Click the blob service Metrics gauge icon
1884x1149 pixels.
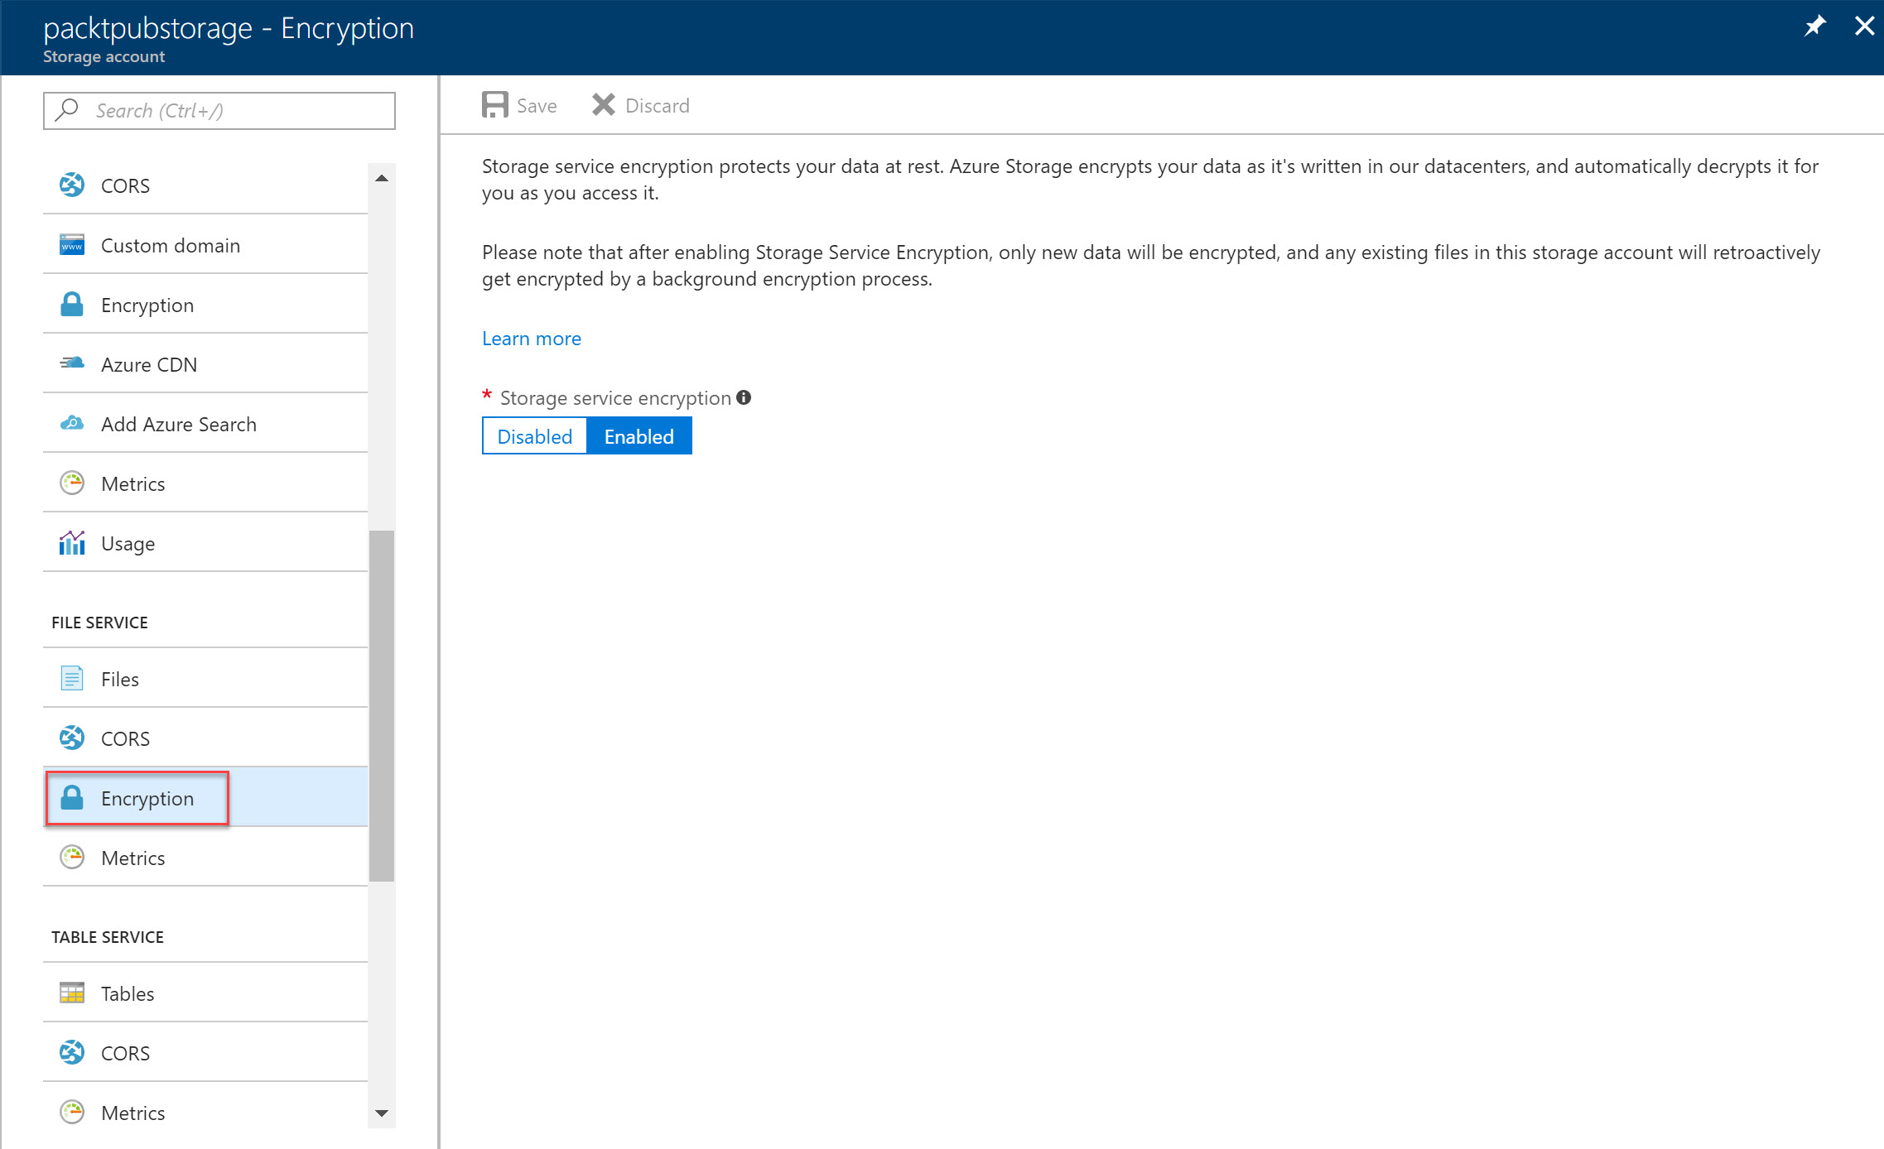point(72,483)
